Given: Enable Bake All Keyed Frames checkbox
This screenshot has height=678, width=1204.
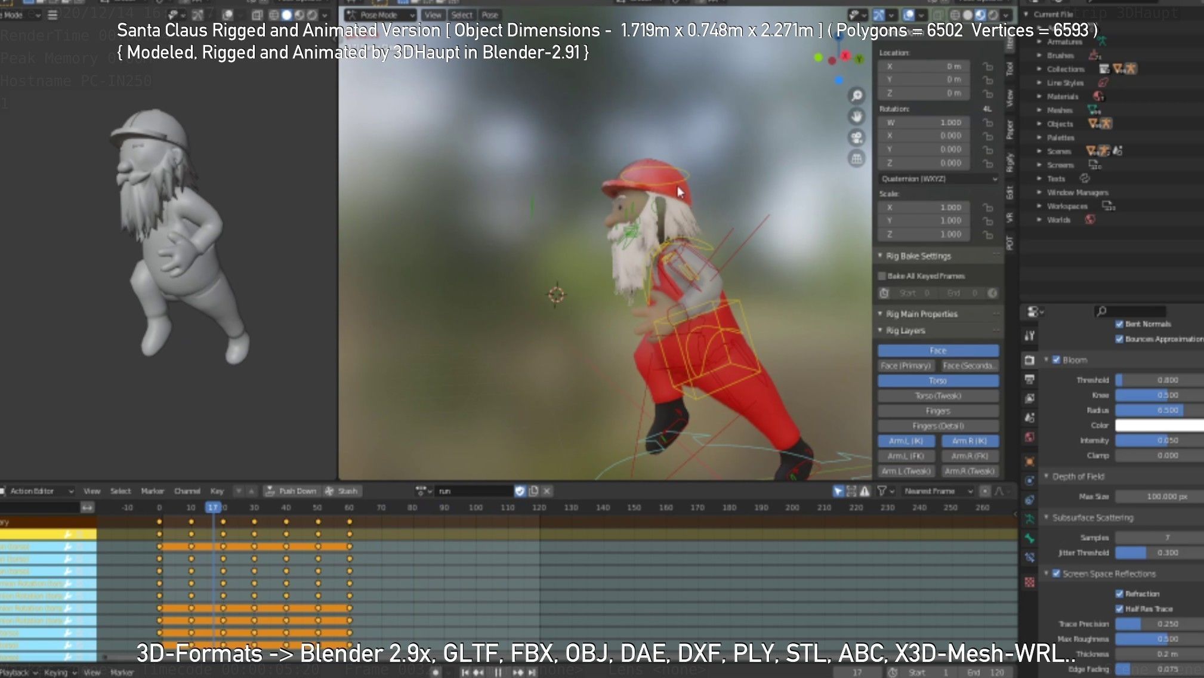Looking at the screenshot, I should coord(882,276).
